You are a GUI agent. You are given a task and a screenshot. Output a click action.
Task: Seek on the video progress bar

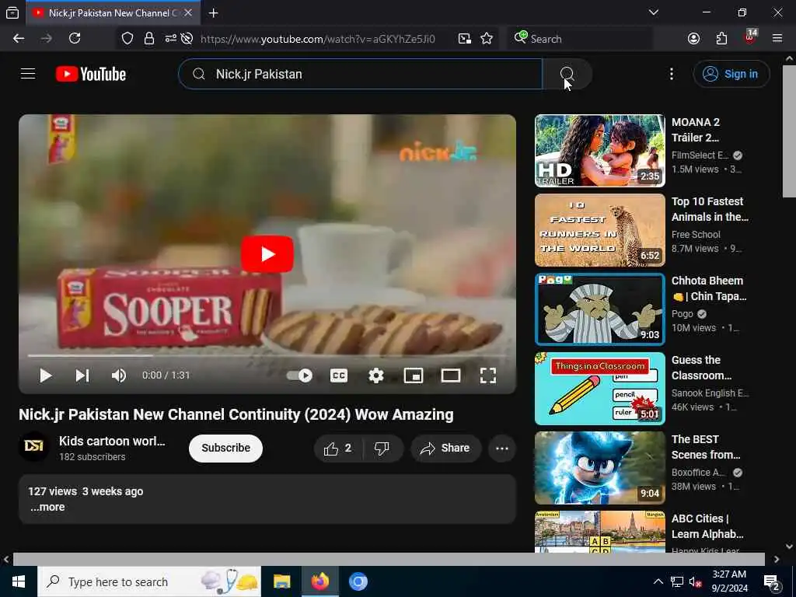tap(267, 355)
